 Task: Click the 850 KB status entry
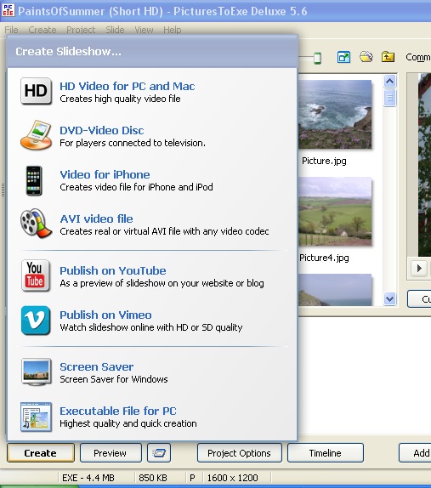[153, 478]
